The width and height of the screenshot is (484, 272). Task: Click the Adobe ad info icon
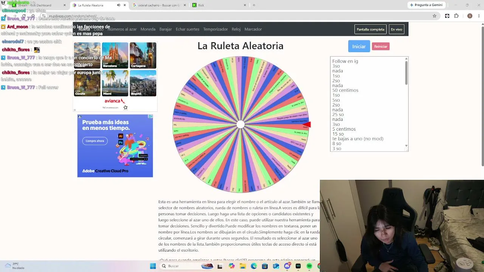tap(150, 117)
